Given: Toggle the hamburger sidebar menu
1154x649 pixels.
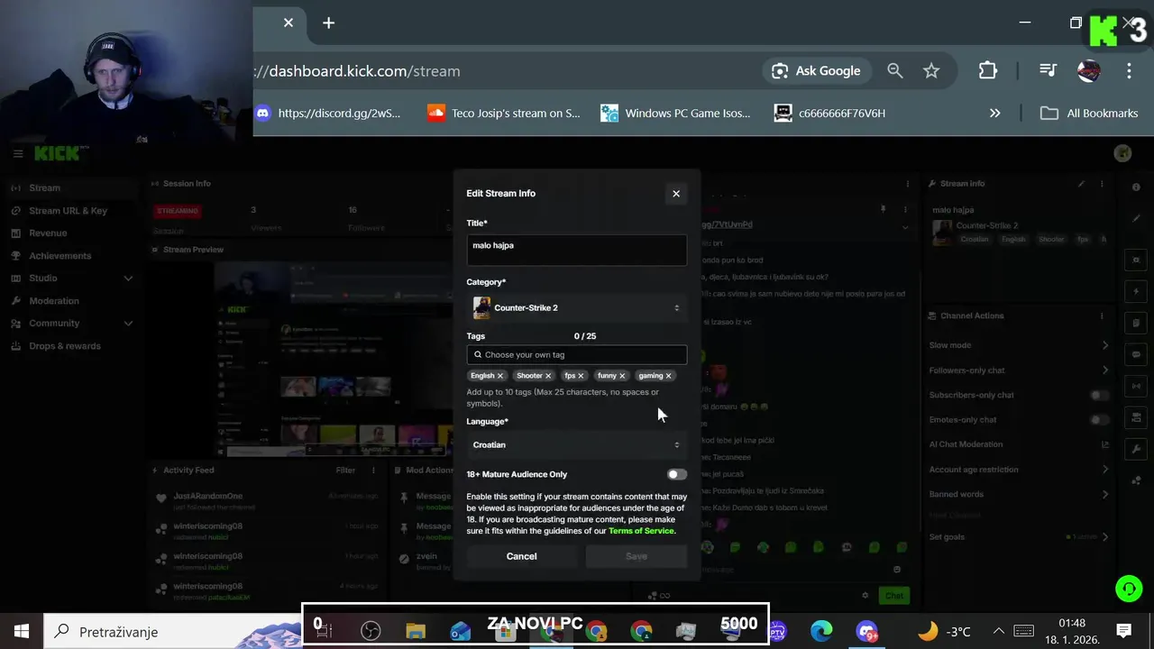Looking at the screenshot, I should pos(17,154).
